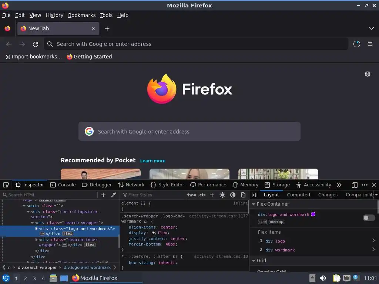Show more devtools tabs with double chevron
Viewport: 379px width, 284px height.
[x=339, y=185]
